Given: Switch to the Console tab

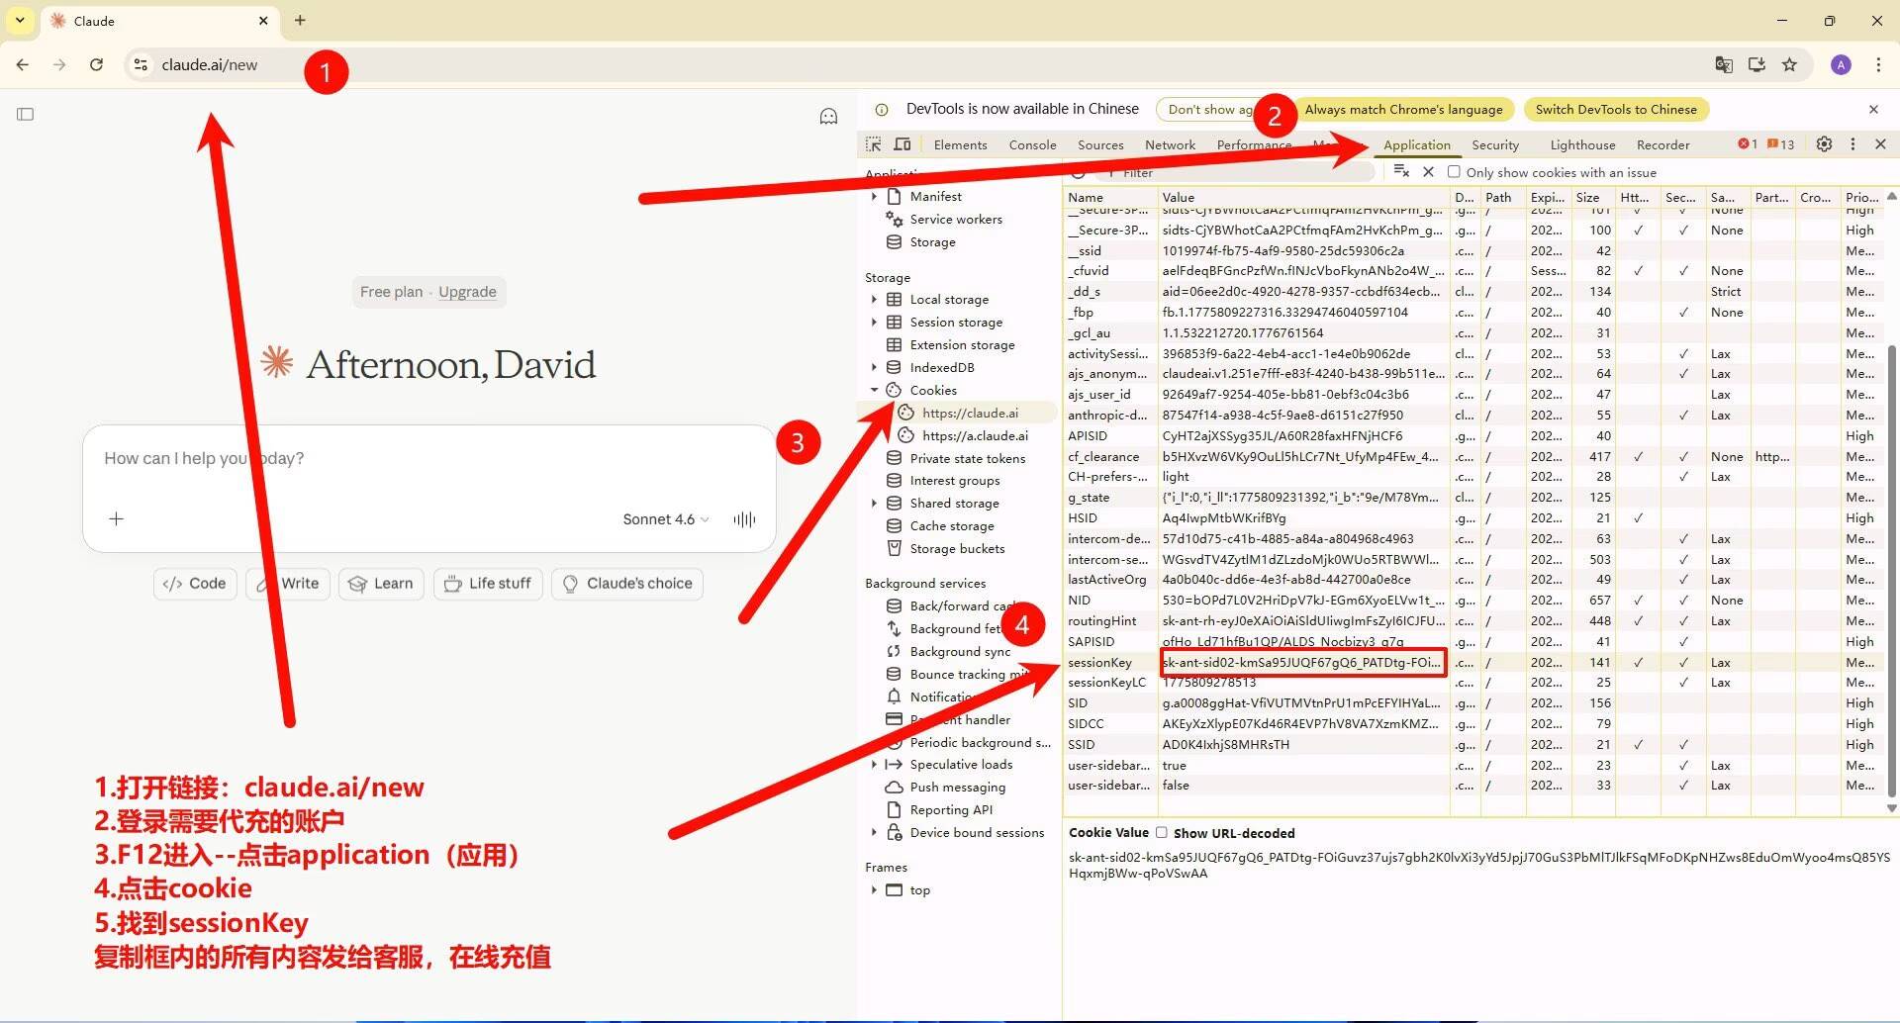Looking at the screenshot, I should [1032, 144].
